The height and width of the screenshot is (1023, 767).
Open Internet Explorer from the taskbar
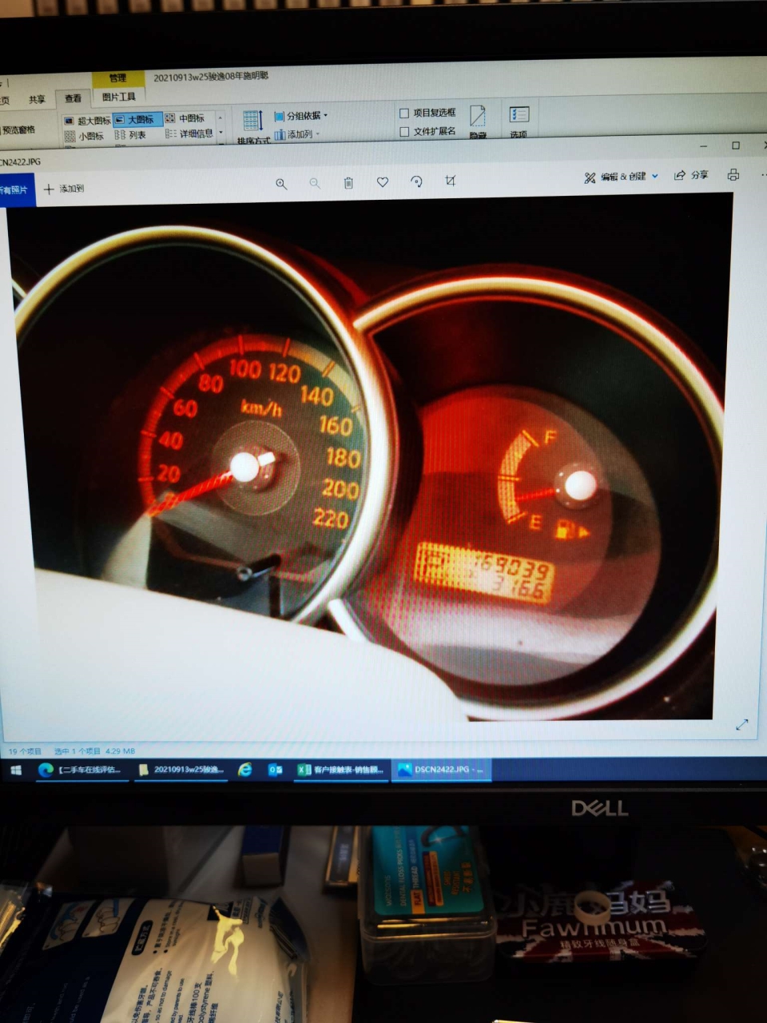(245, 770)
